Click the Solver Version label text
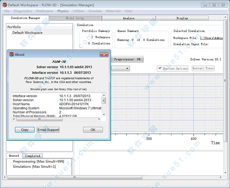The height and width of the screenshot is (188, 230). click(206, 59)
